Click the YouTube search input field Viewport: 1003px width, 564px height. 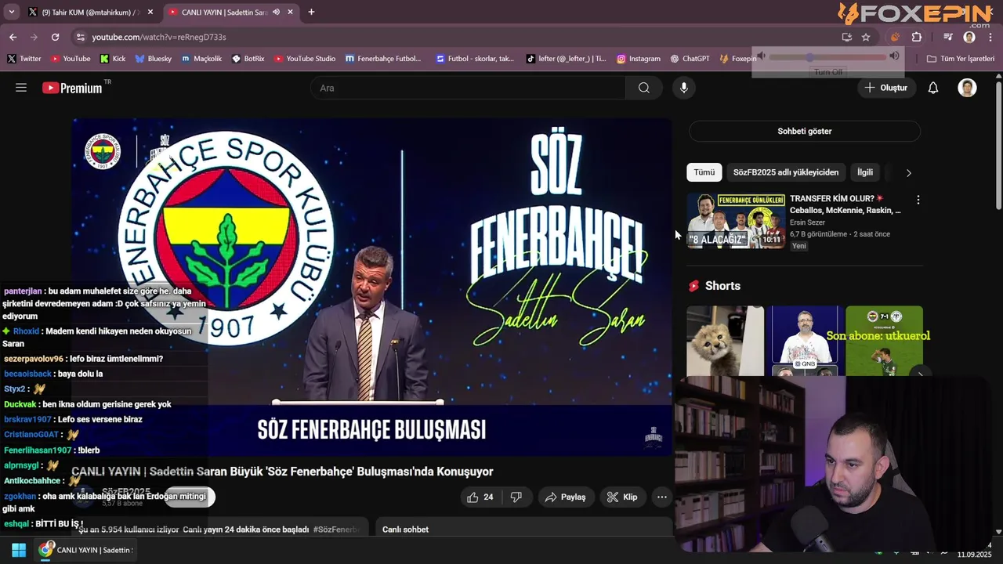click(x=468, y=88)
